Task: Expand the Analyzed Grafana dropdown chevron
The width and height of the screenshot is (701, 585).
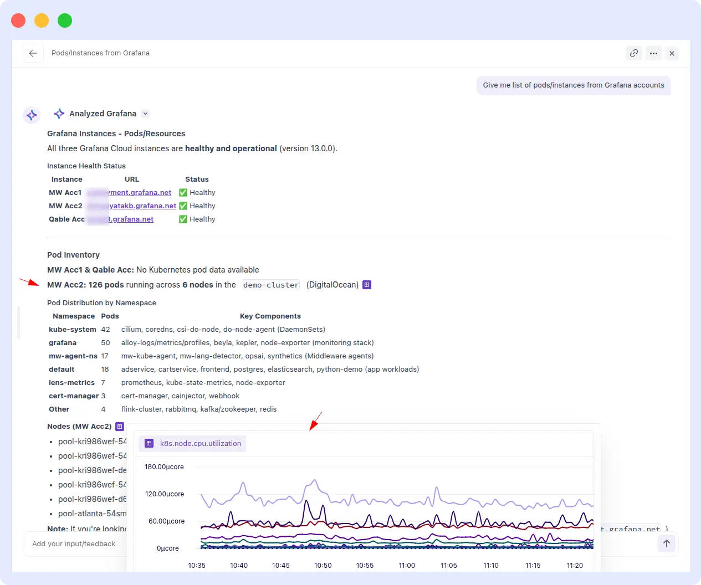Action: tap(145, 114)
